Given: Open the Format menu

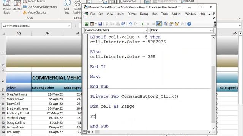Looking at the screenshot, I should click(x=132, y=14).
